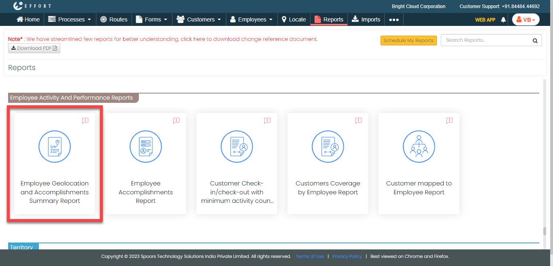Expand the Forms dropdown menu
This screenshot has width=553, height=266.
click(x=152, y=19)
